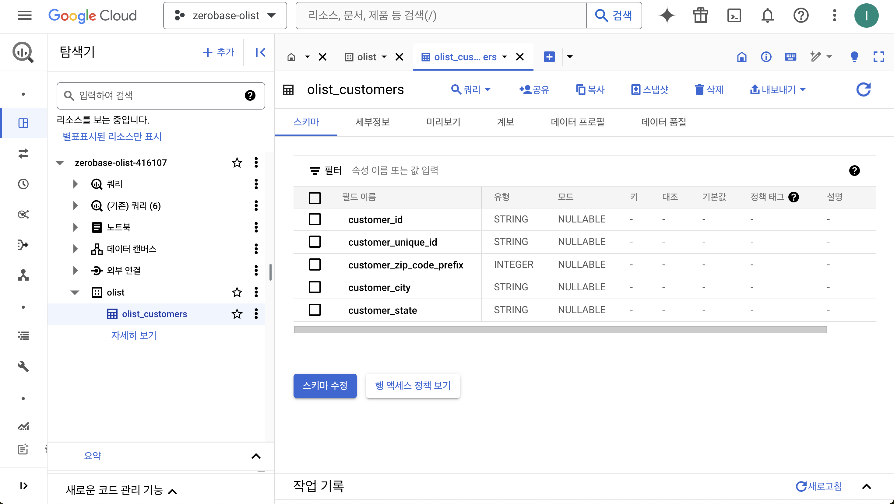Open the notifications bell

click(767, 16)
